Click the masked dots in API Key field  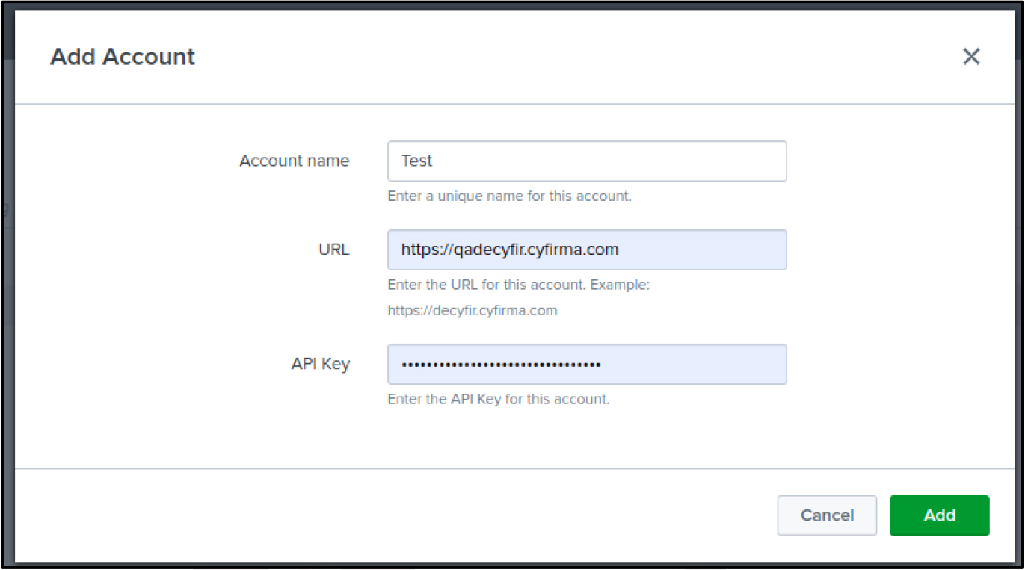click(501, 365)
